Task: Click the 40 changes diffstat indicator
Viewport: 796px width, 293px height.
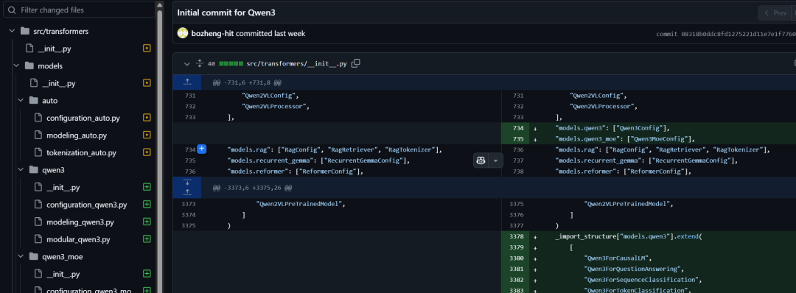Action: coord(212,64)
